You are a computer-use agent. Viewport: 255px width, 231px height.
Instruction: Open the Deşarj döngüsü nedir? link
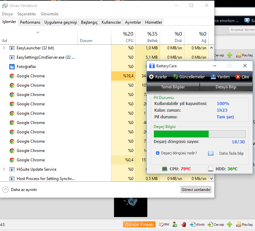tap(179, 153)
